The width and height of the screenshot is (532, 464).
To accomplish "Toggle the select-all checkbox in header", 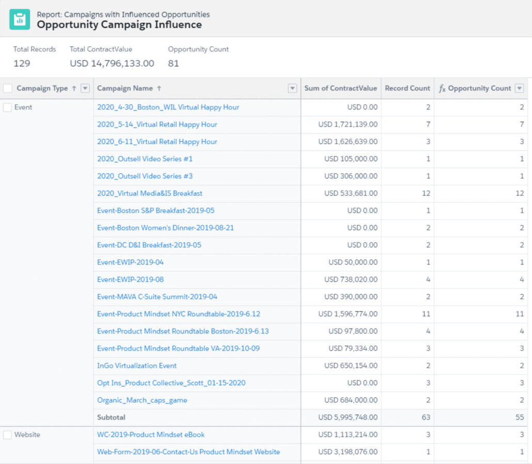I will (x=7, y=88).
